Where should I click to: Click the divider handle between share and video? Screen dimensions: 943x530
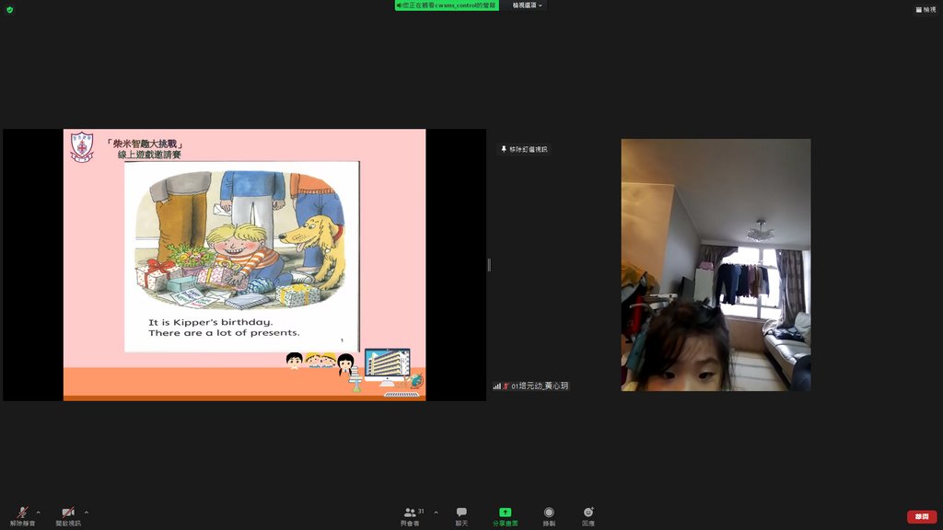pos(489,265)
